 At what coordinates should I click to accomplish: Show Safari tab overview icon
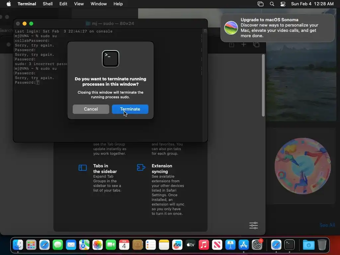pyautogui.click(x=256, y=45)
